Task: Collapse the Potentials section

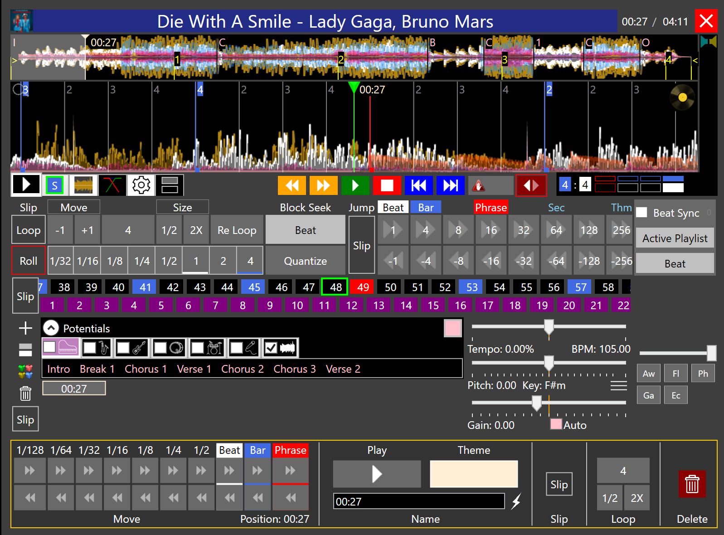Action: (51, 328)
